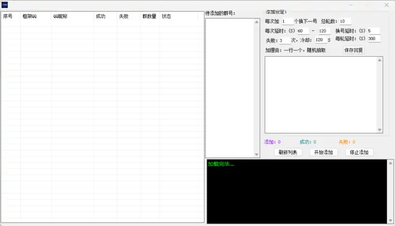Image resolution: width=395 pixels, height=226 pixels.
Task: Click the up arrow of the 待添加的群号 list scrollbar
Action: [x=256, y=22]
